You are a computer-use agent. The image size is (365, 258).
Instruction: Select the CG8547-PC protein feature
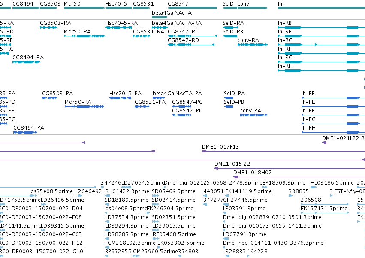tap(181, 106)
